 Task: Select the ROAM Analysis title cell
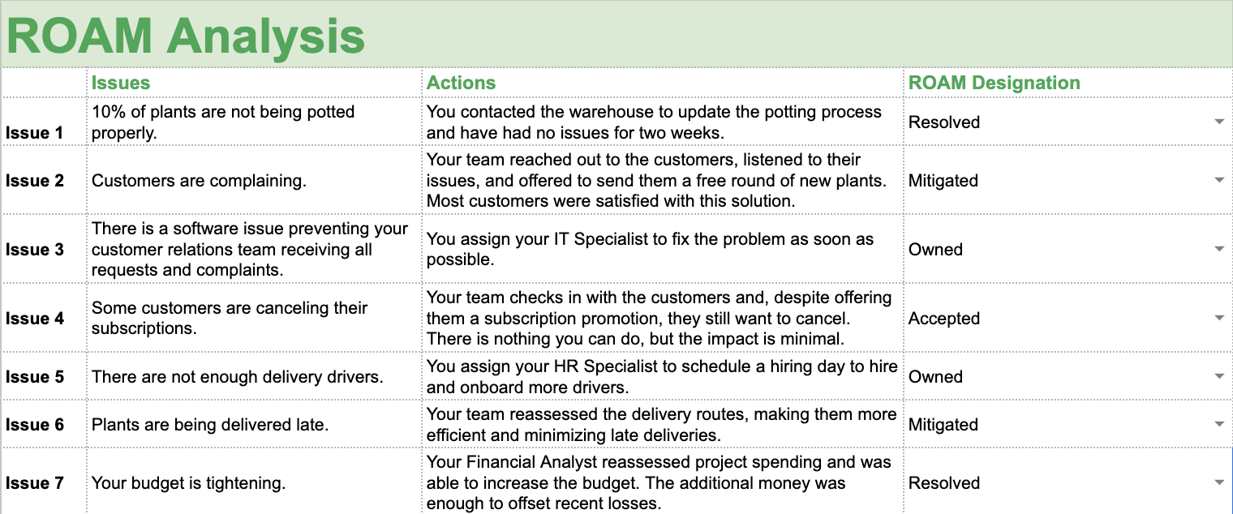click(616, 34)
